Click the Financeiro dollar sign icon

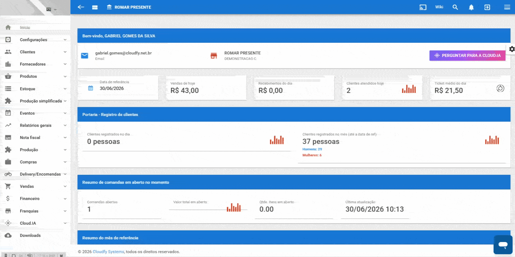pos(8,199)
